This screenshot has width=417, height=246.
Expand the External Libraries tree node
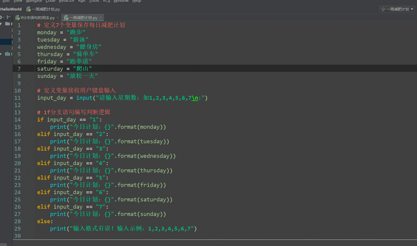tap(1, 54)
